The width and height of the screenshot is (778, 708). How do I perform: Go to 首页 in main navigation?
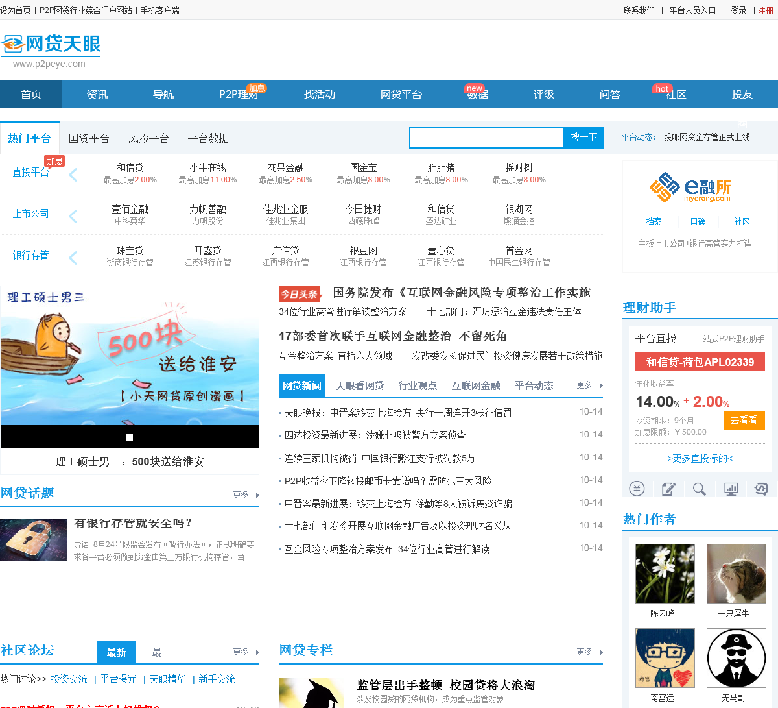tap(31, 94)
